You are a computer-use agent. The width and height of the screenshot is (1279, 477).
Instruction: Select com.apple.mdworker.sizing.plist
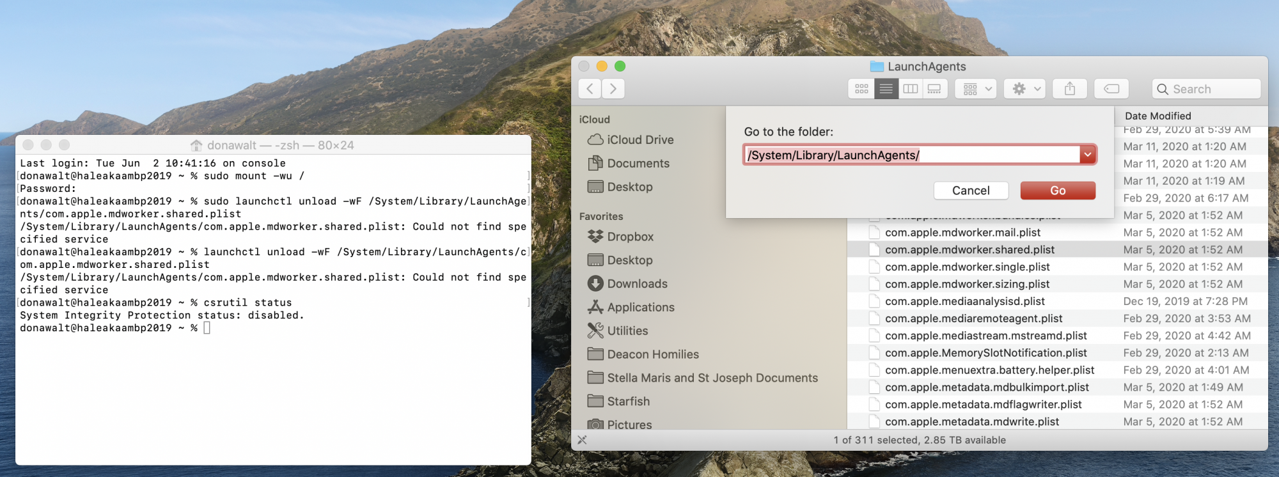[x=967, y=285]
